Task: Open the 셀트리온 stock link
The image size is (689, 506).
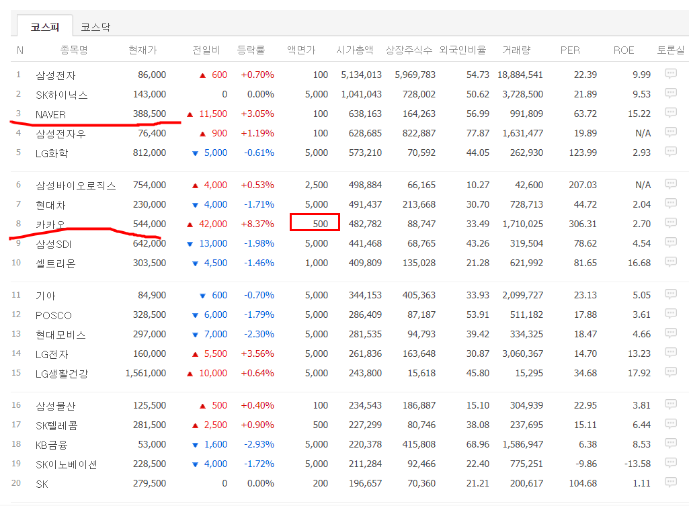Action: coord(55,263)
